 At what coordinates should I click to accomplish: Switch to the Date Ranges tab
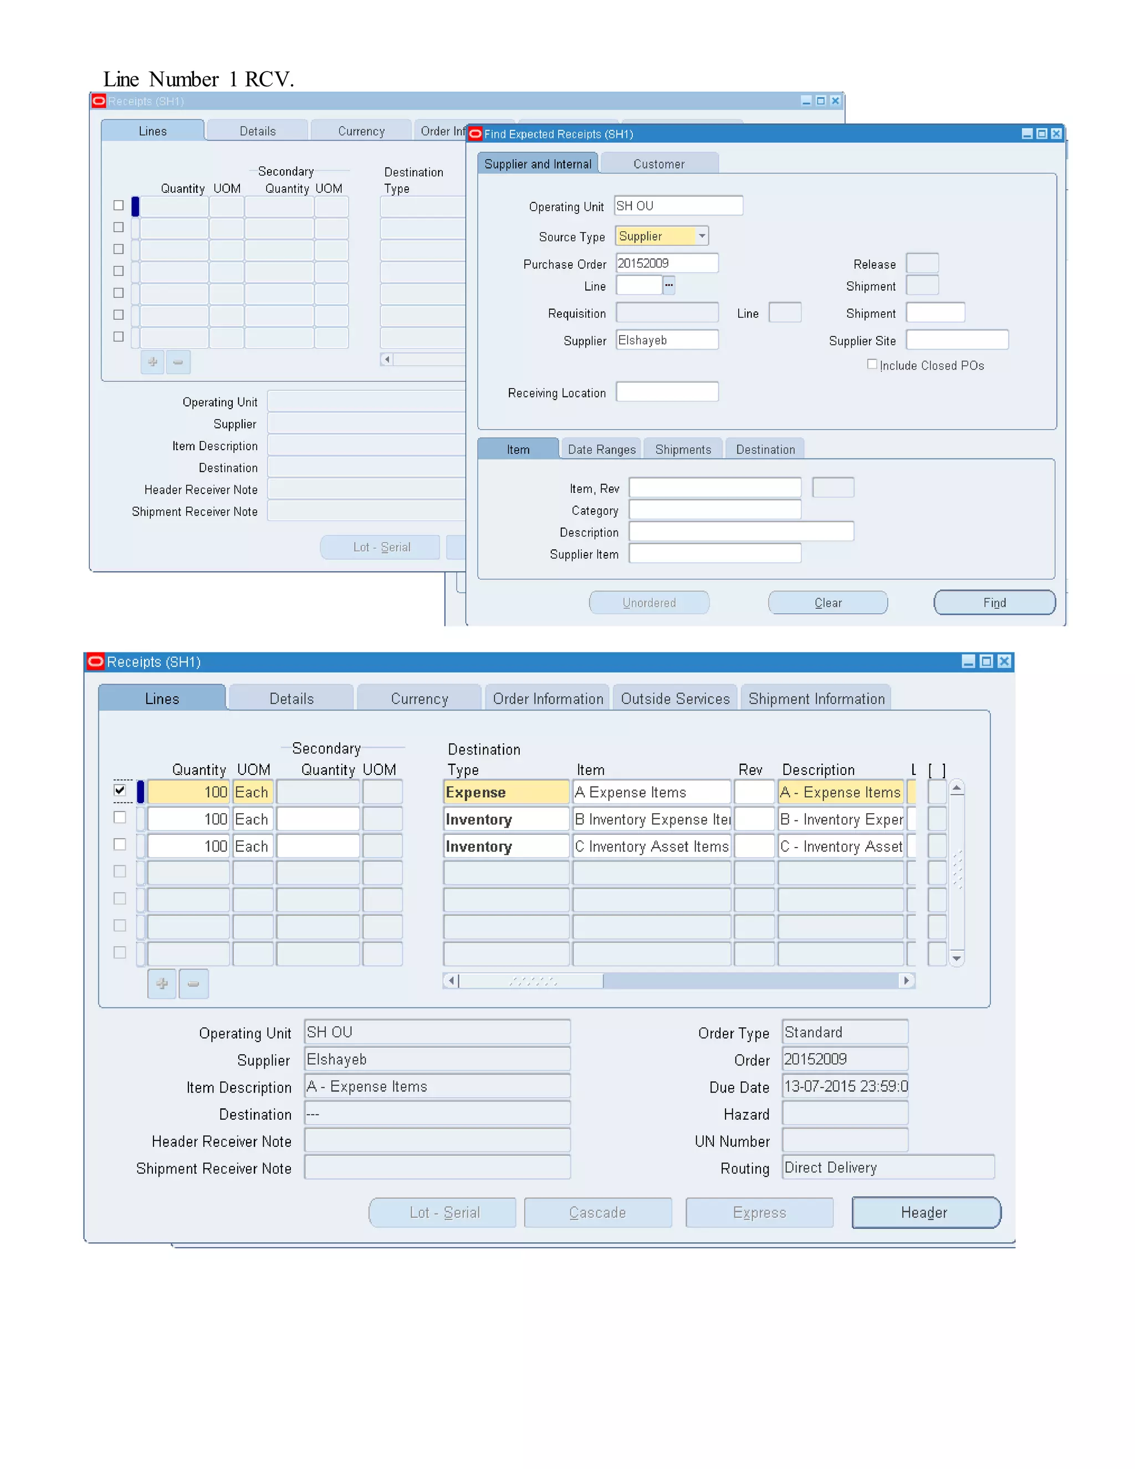(601, 450)
